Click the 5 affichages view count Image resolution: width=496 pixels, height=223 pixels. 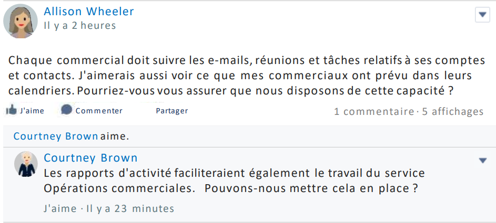coord(452,111)
